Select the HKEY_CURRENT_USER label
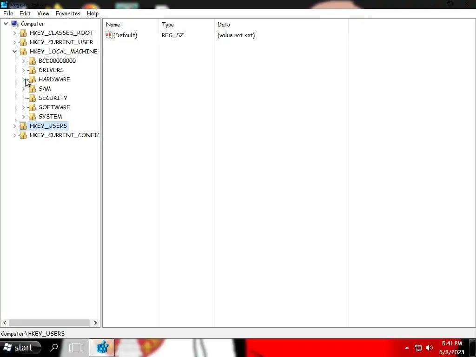The width and height of the screenshot is (476, 357). pos(61,42)
